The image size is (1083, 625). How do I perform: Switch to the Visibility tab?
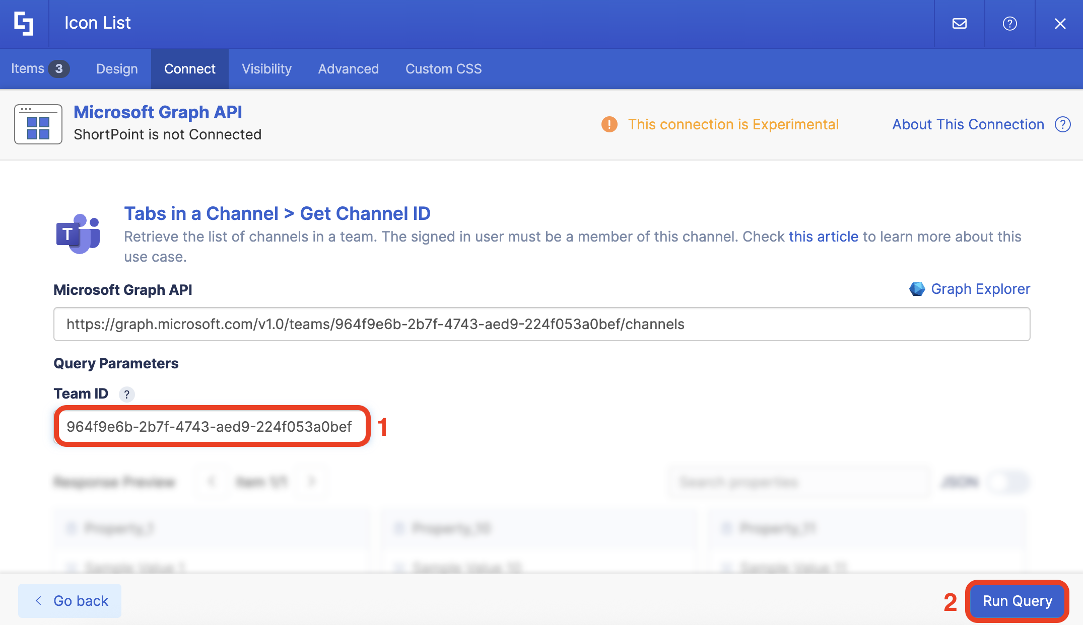266,69
